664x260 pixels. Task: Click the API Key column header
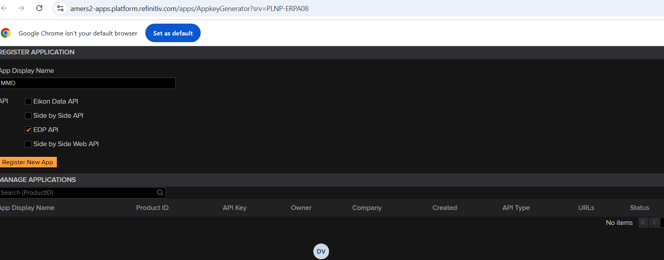tap(235, 208)
